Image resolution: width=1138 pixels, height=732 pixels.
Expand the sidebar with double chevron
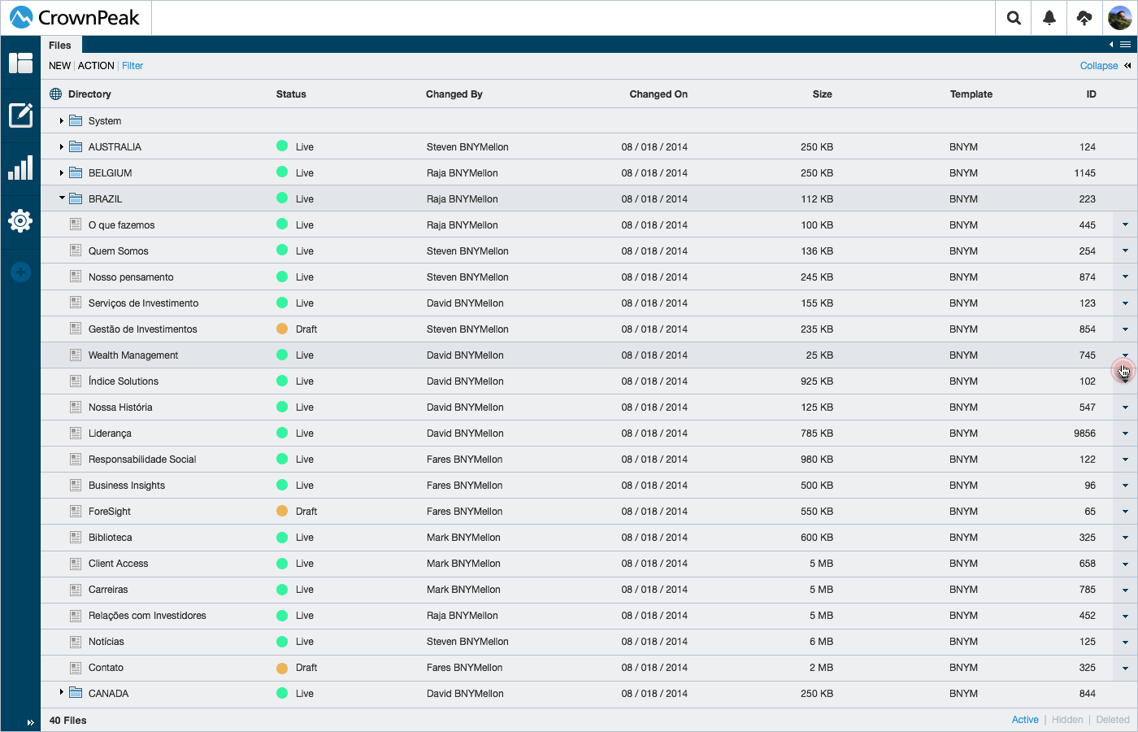click(x=30, y=722)
